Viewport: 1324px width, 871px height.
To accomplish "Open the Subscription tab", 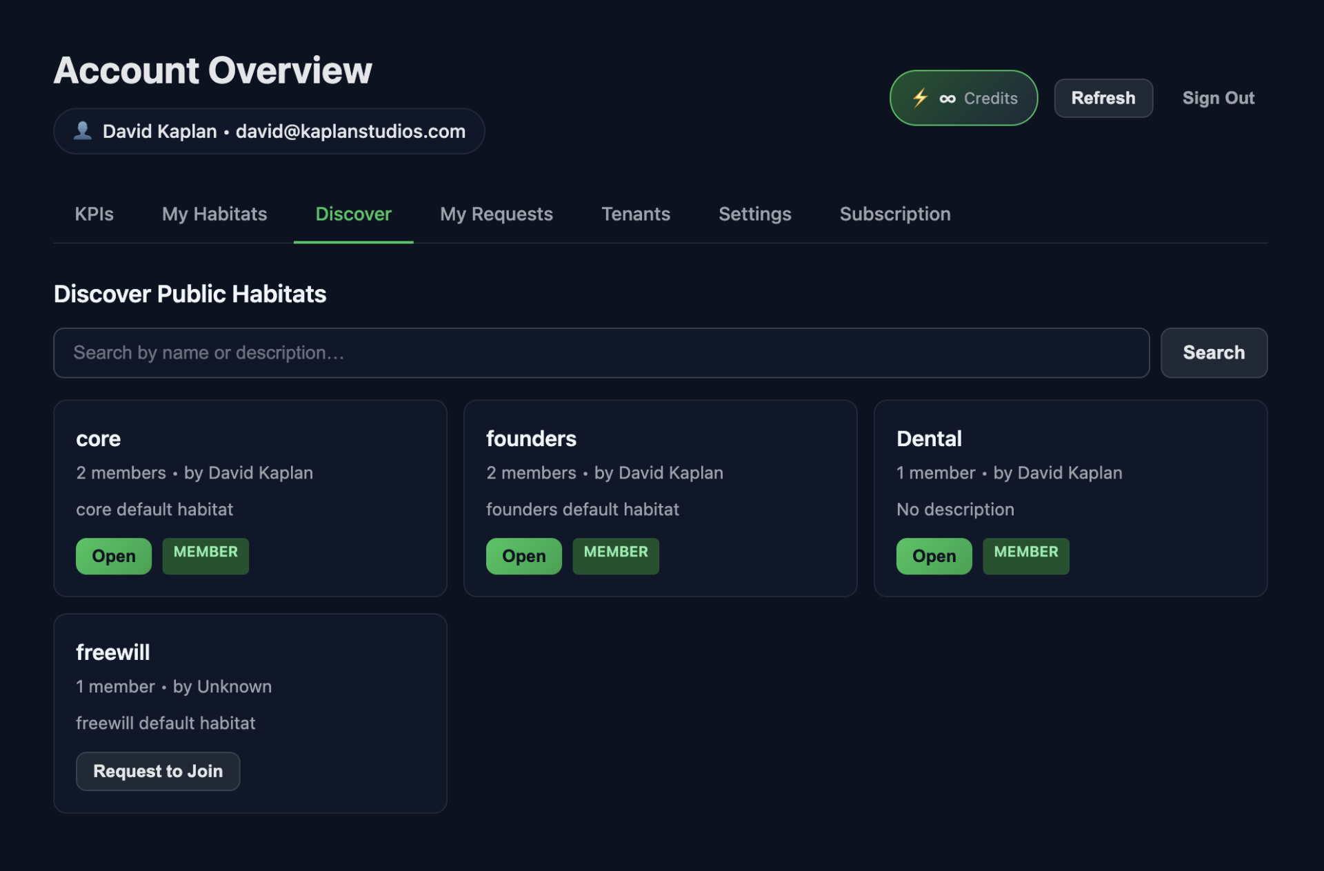I will click(894, 214).
